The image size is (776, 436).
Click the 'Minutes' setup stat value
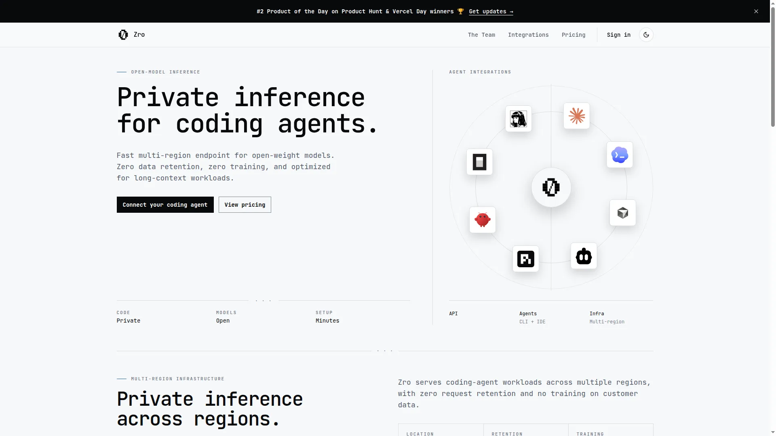point(327,321)
